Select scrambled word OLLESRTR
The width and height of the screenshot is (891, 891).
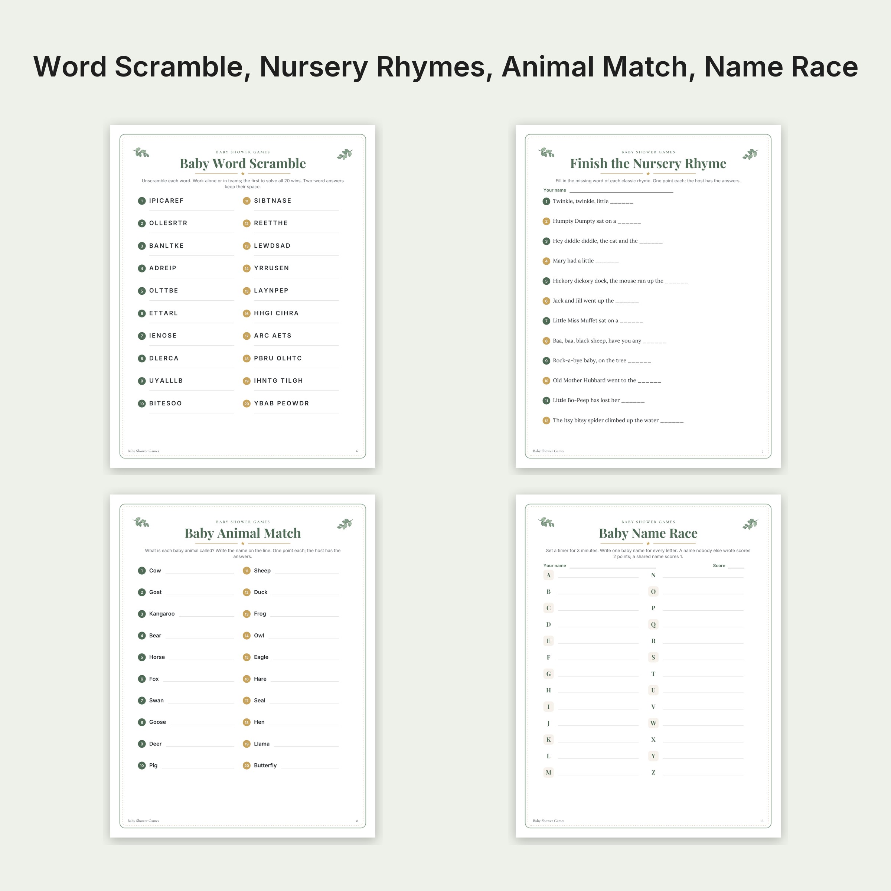[168, 223]
